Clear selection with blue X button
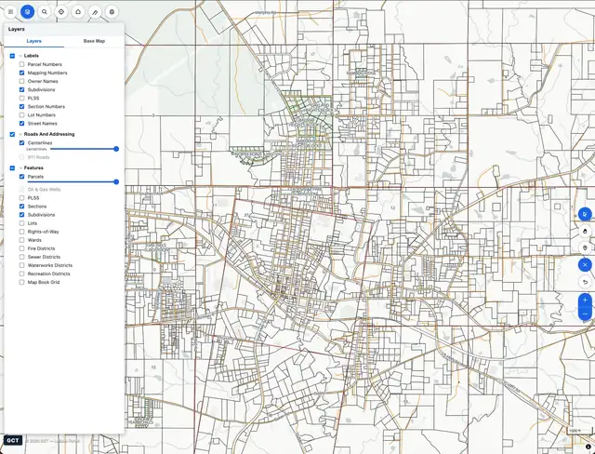The height and width of the screenshot is (454, 595). point(585,264)
